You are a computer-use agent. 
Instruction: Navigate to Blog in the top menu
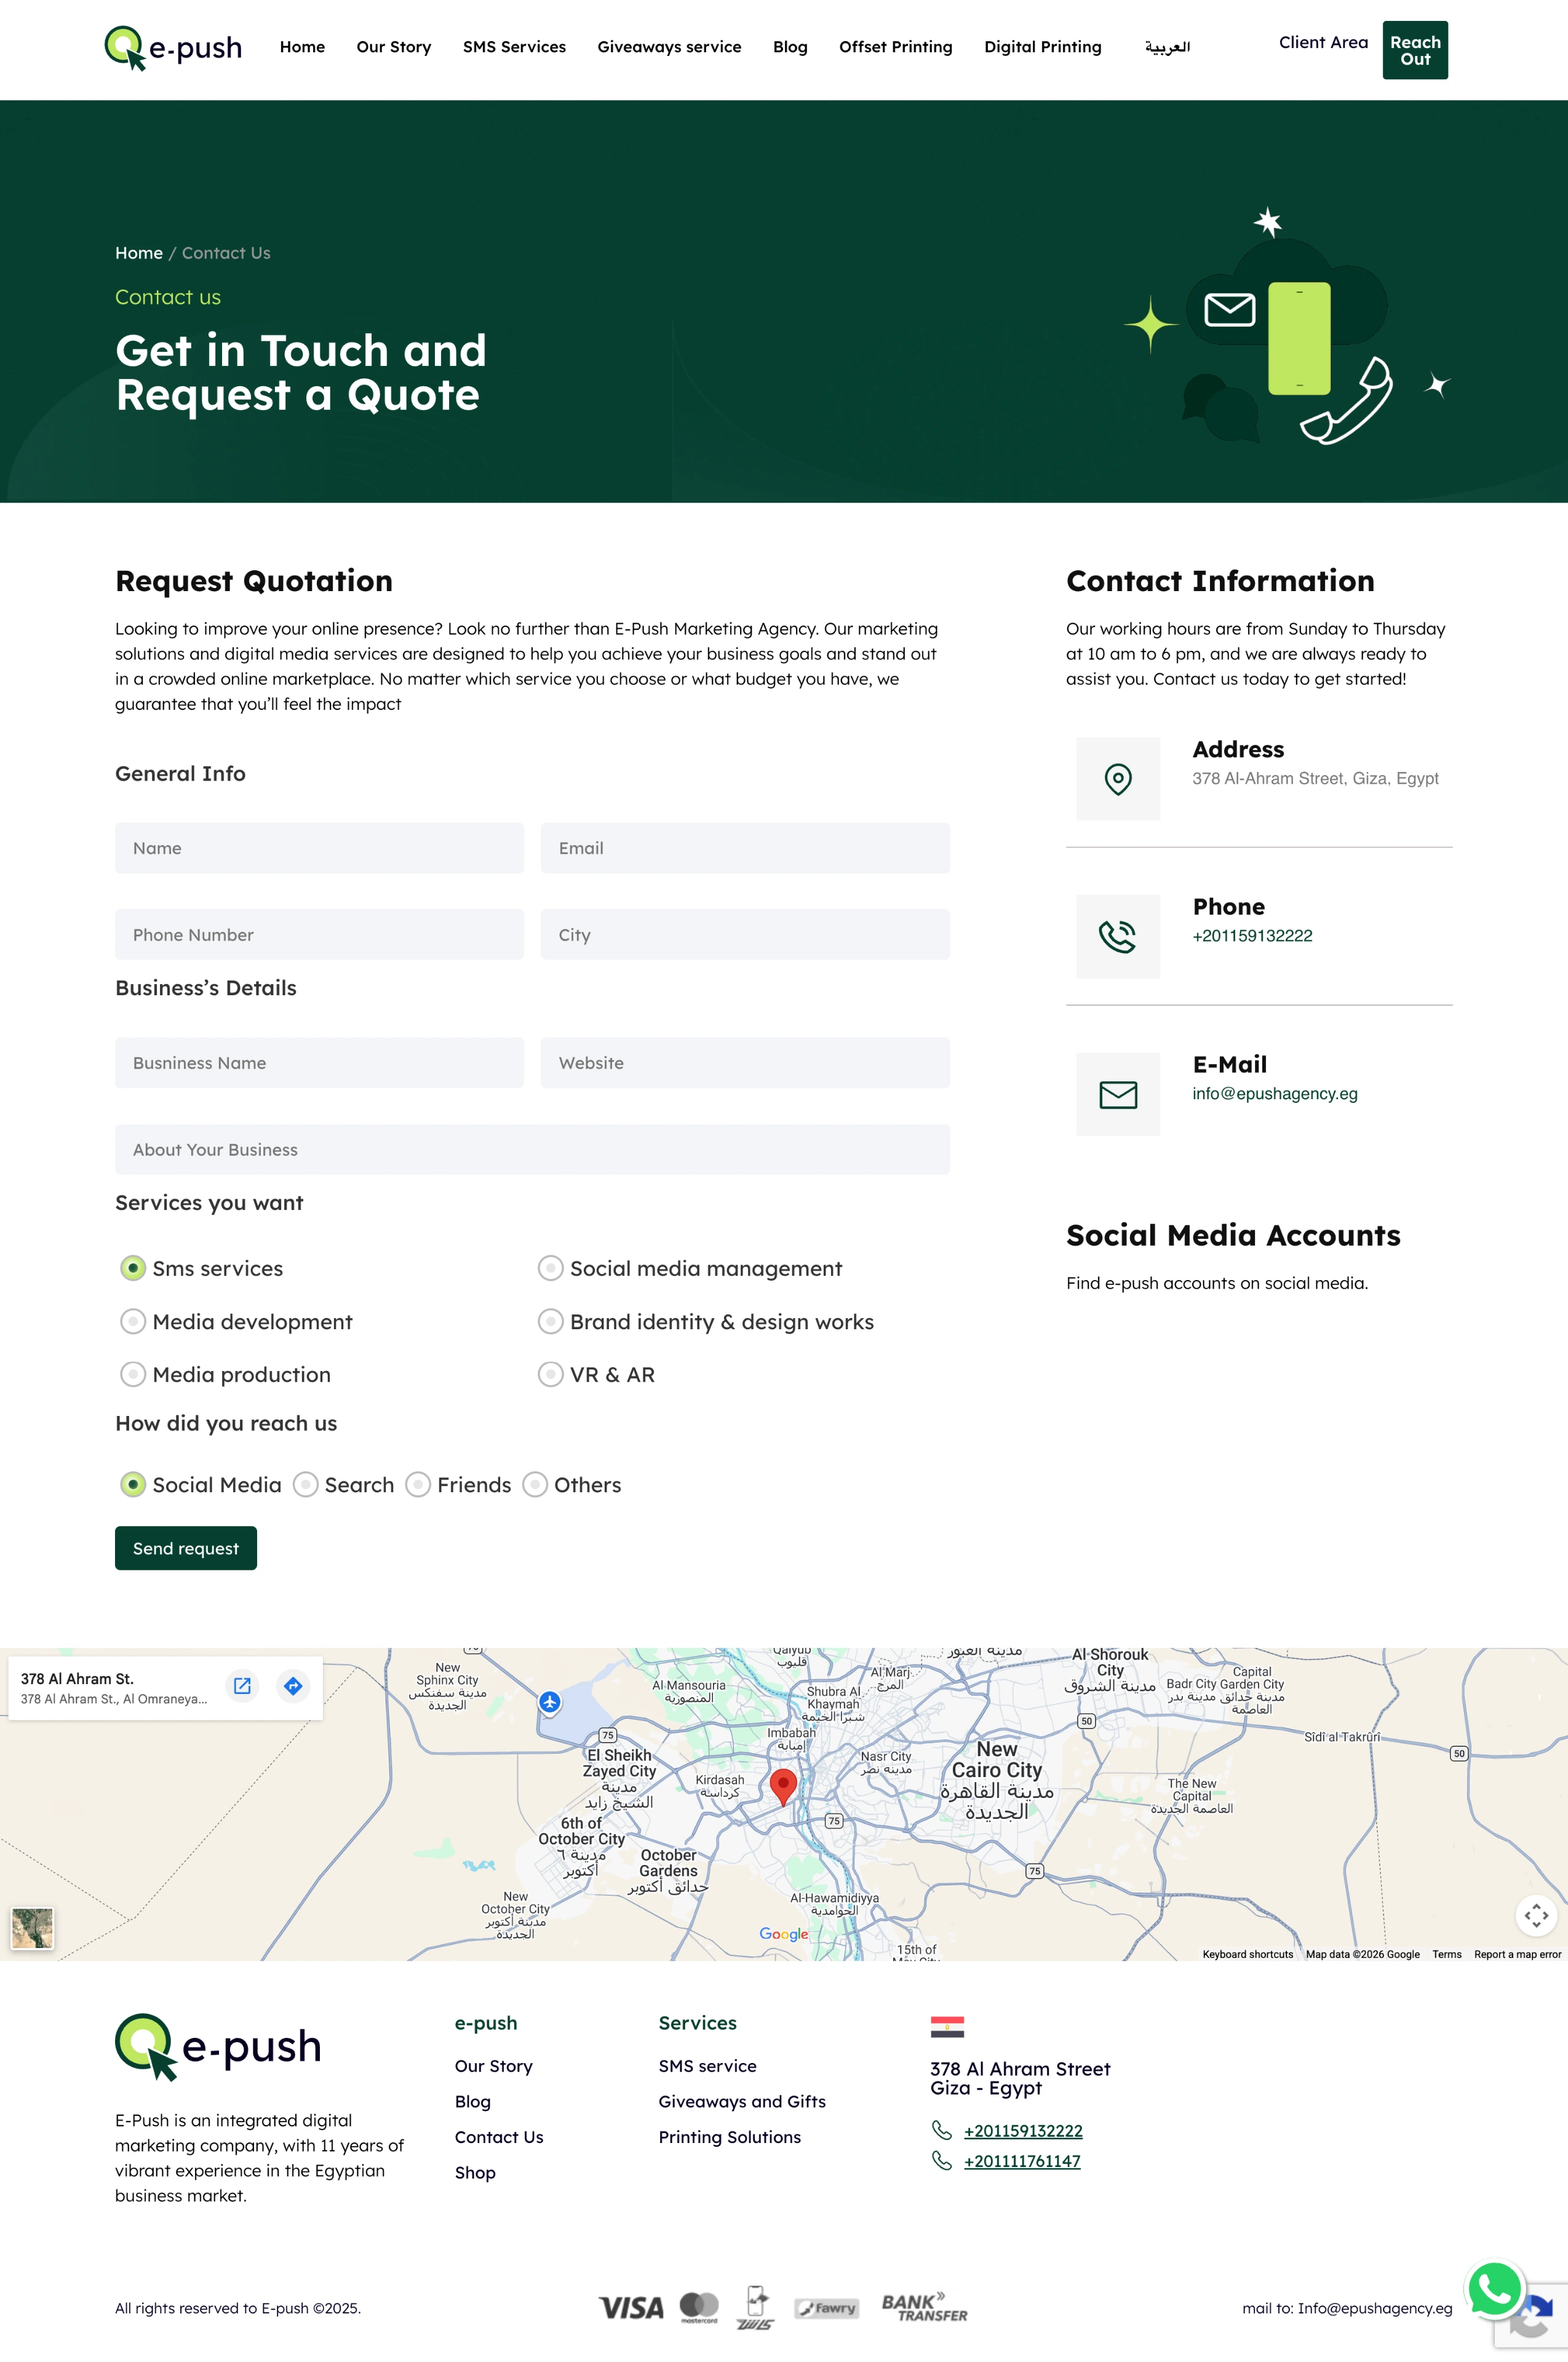(x=790, y=47)
